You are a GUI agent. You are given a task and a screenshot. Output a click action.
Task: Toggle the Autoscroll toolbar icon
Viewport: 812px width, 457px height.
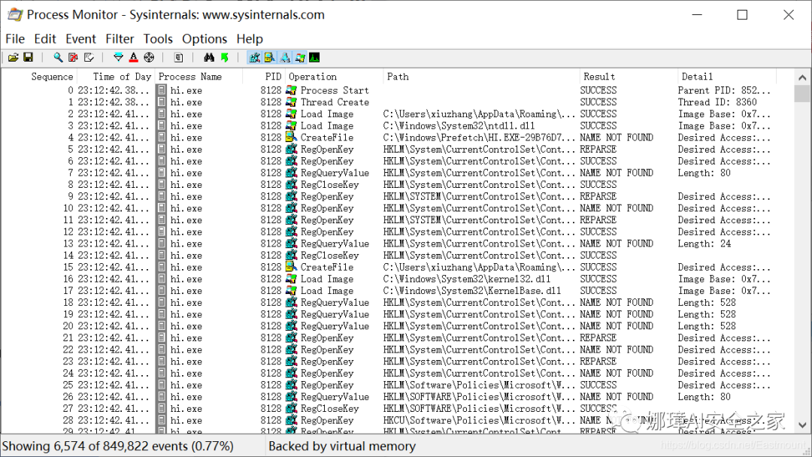(73, 57)
